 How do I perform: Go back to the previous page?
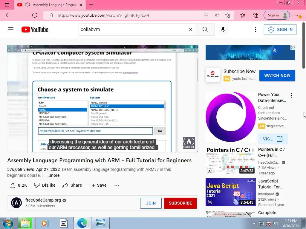click(x=8, y=15)
